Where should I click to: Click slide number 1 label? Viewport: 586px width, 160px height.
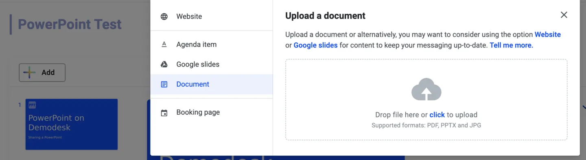[x=20, y=105]
